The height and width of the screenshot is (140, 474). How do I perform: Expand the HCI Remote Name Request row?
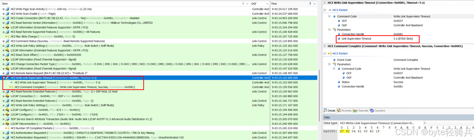4,73
